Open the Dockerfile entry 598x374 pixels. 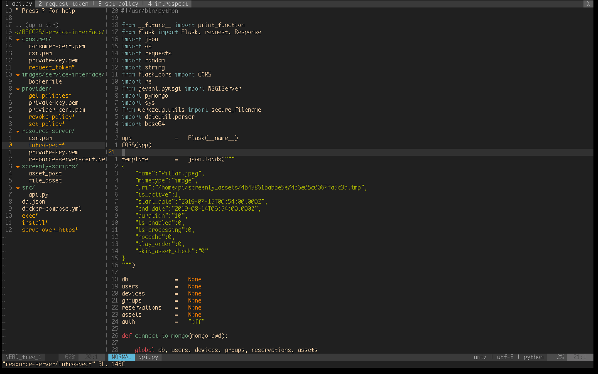coord(45,81)
